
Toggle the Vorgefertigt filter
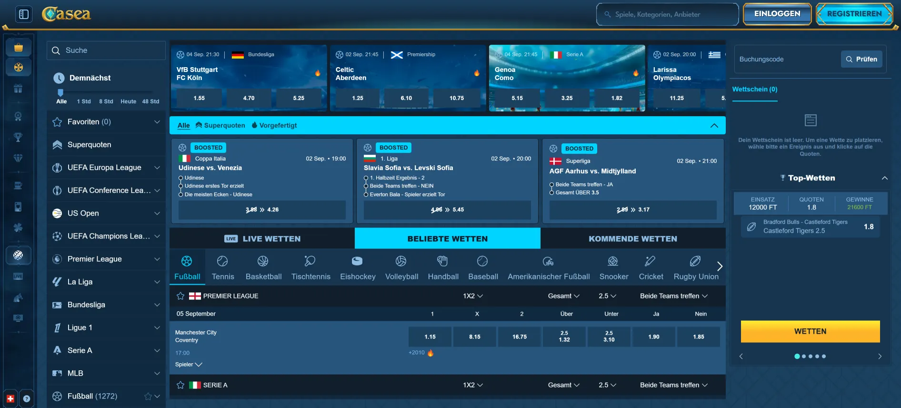274,125
